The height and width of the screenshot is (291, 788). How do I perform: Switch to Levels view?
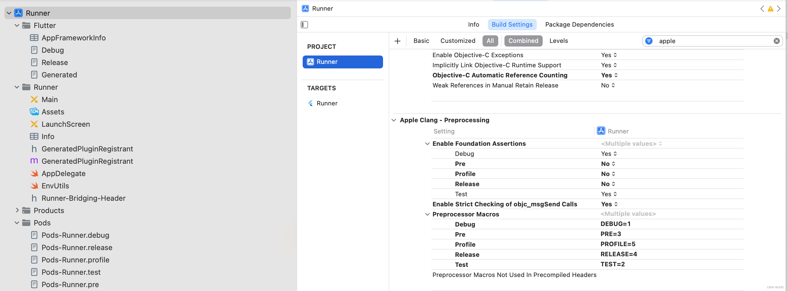559,41
